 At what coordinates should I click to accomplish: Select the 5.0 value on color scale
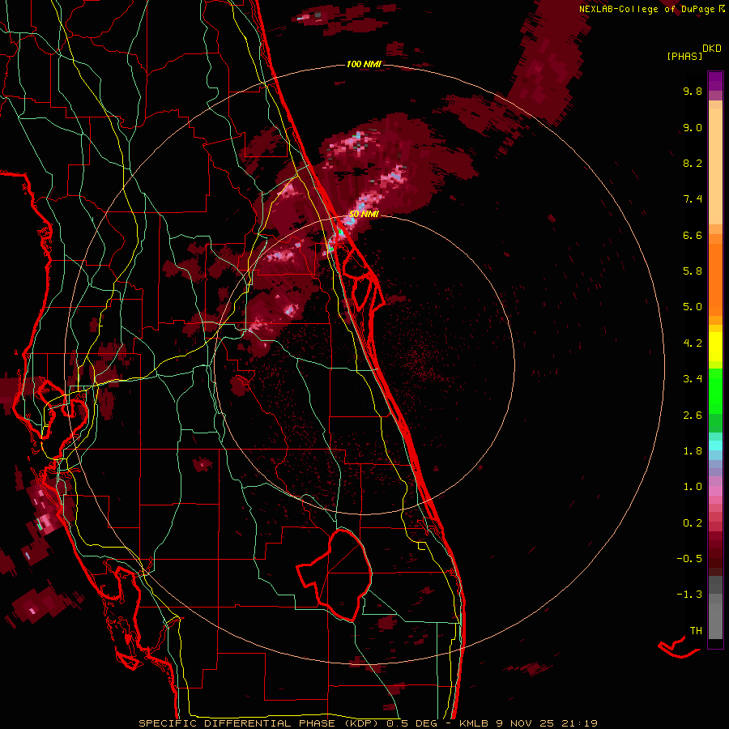click(693, 307)
